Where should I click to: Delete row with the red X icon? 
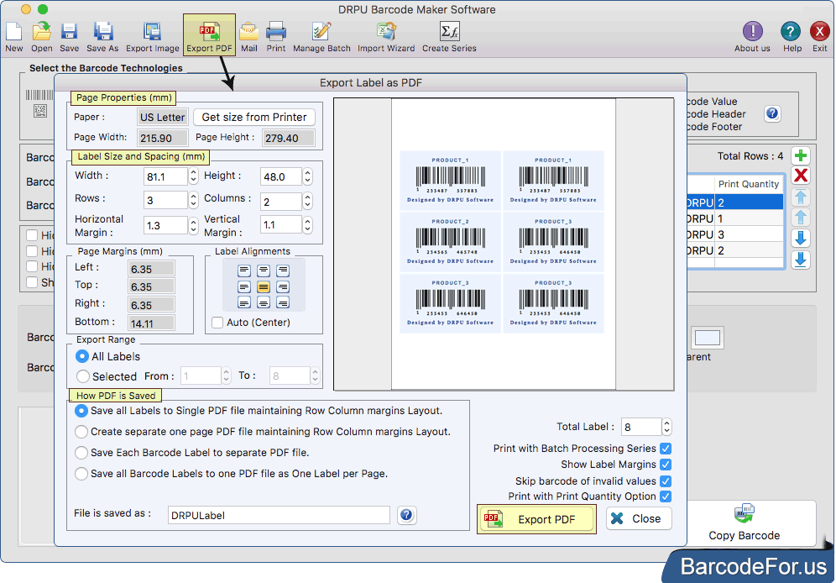click(800, 176)
